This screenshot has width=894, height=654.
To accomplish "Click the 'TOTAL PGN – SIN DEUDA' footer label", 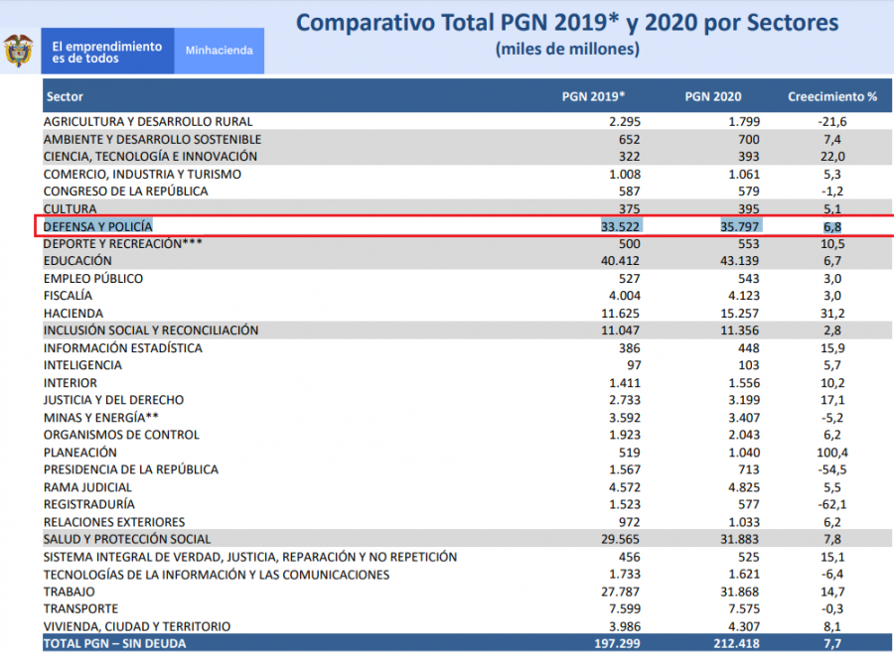I will click(114, 644).
